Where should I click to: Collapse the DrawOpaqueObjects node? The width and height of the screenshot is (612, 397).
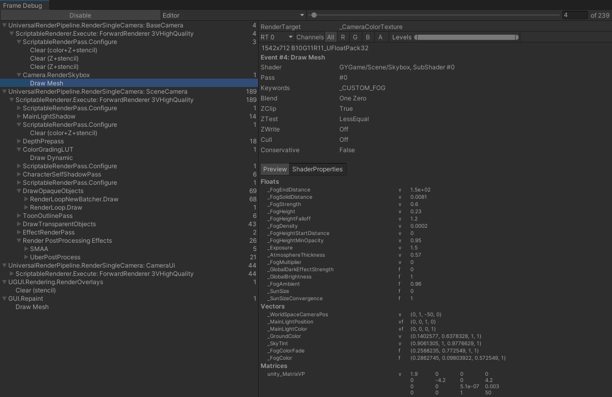click(19, 190)
